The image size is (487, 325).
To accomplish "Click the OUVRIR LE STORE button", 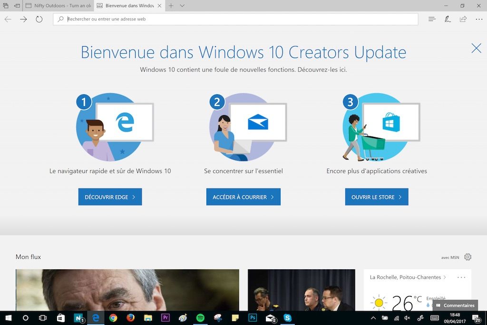I will [377, 197].
